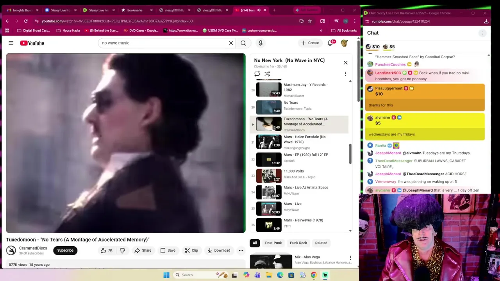500x281 pixels.
Task: Open options for Mix - Alan Vega
Action: coord(350,258)
